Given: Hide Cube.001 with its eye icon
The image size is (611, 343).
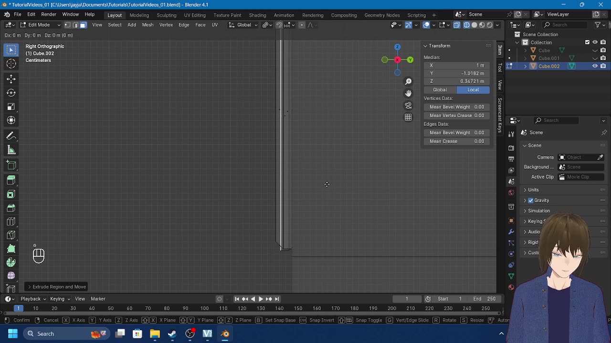Looking at the screenshot, I should coord(595,58).
